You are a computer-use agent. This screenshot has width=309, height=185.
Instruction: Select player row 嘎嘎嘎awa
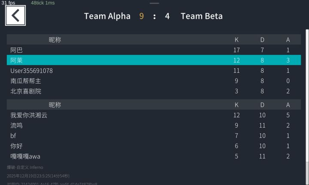point(154,156)
